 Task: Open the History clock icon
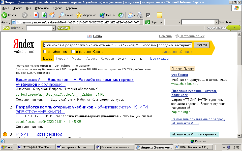121,15
